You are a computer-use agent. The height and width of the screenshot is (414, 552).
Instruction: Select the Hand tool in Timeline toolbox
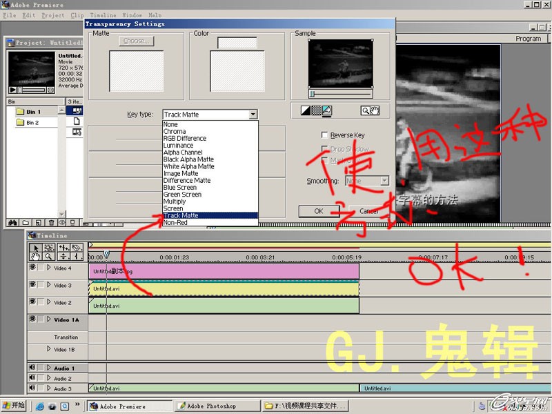click(x=36, y=256)
